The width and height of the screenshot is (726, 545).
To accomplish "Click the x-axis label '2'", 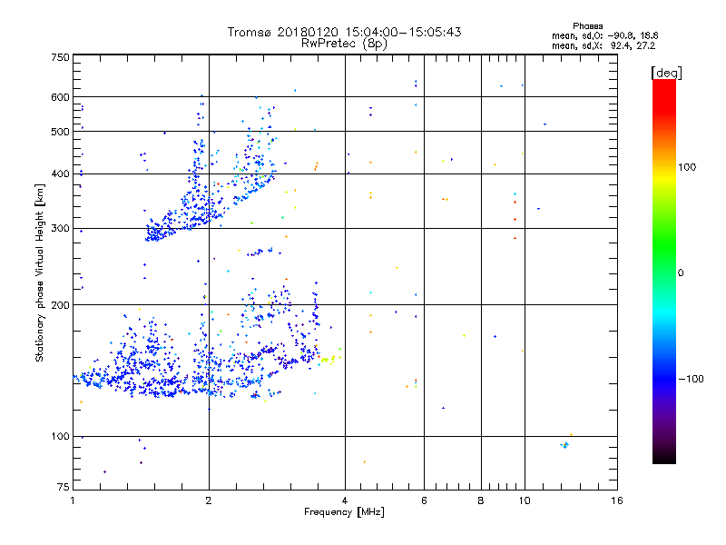I will (x=209, y=500).
